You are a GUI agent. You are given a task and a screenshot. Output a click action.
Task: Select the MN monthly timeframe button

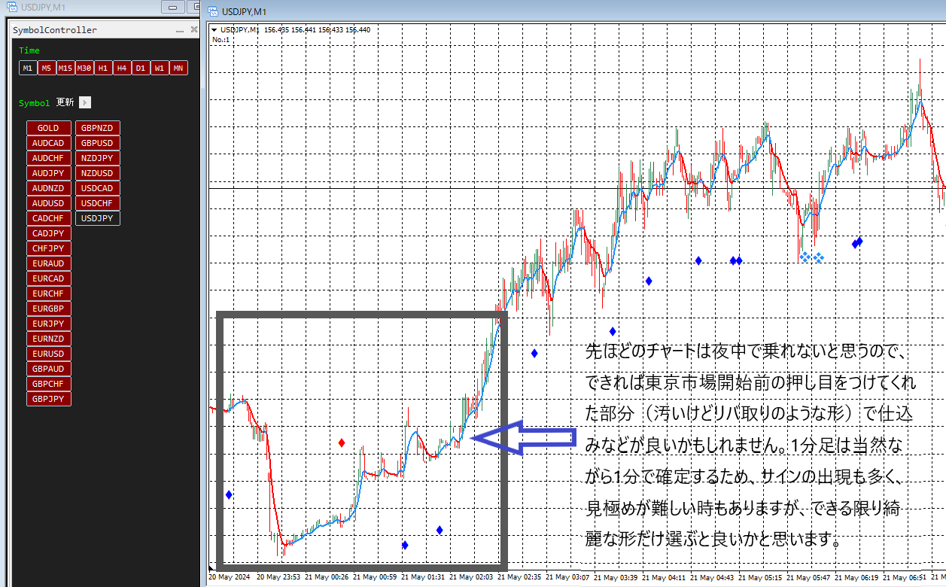(x=178, y=68)
